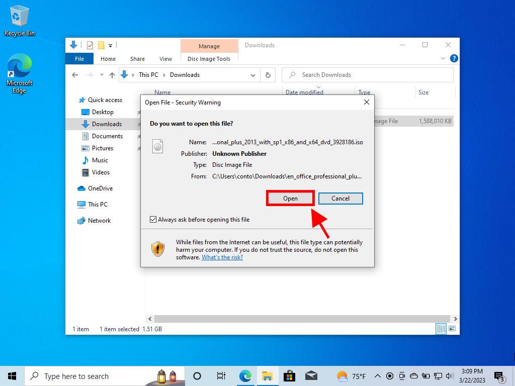This screenshot has width=515, height=386.
Task: Click the Forward navigation arrow
Action: coord(90,75)
